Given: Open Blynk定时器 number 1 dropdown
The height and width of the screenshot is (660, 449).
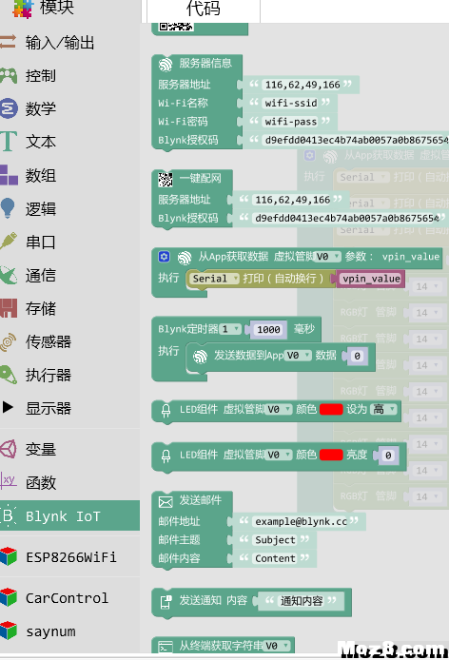Looking at the screenshot, I should [230, 329].
